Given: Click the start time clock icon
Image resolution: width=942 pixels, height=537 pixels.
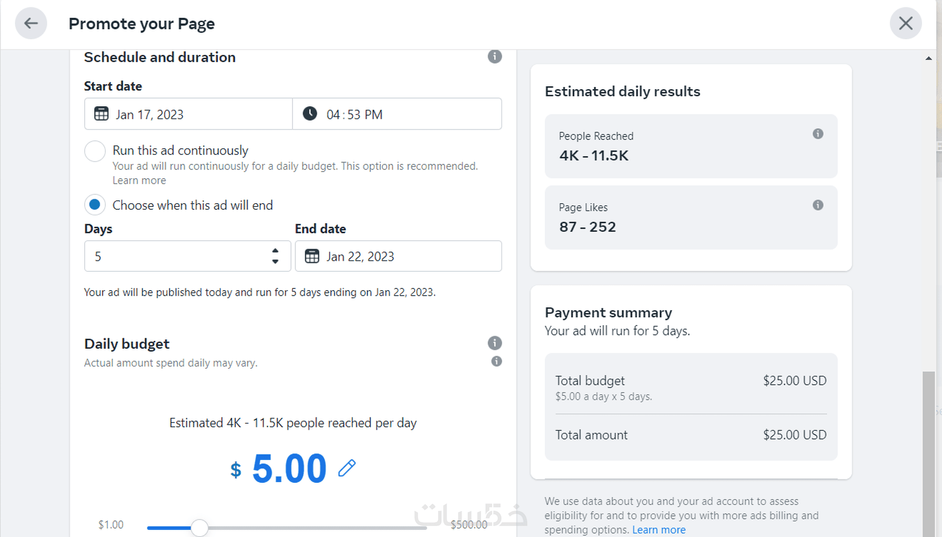Looking at the screenshot, I should [310, 114].
